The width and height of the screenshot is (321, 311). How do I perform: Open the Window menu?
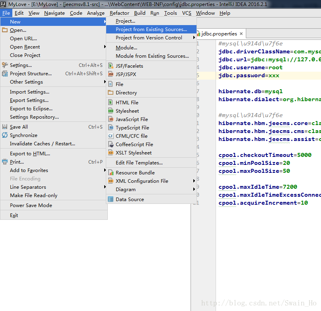205,13
